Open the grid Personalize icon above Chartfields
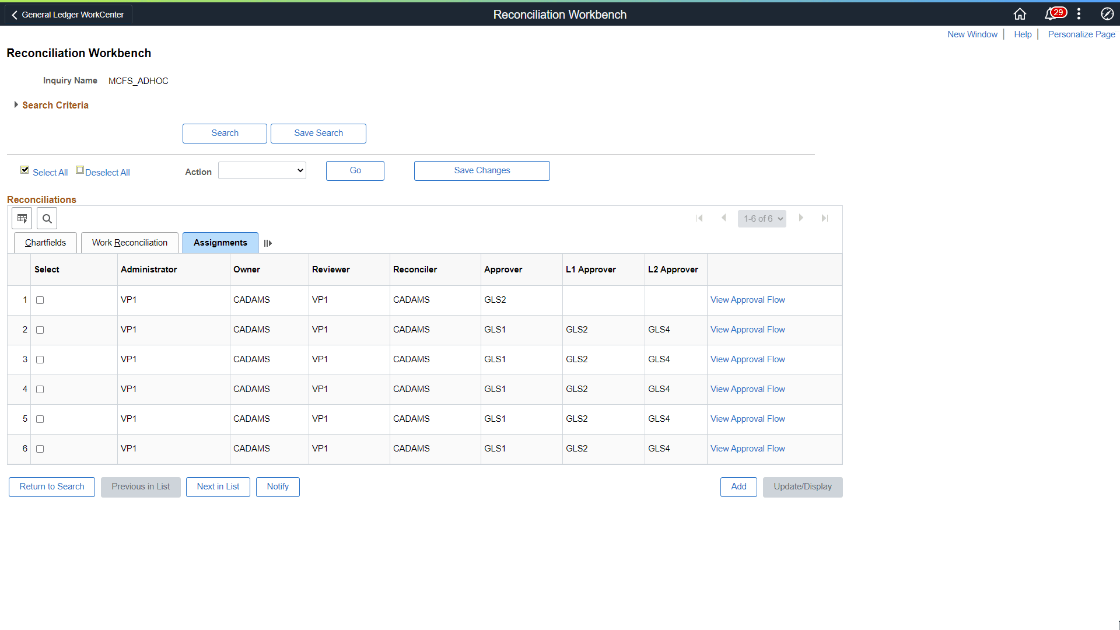 tap(22, 218)
